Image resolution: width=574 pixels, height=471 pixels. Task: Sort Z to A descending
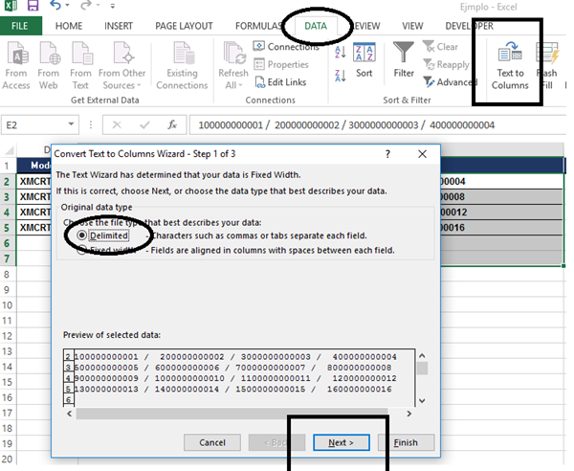(340, 76)
